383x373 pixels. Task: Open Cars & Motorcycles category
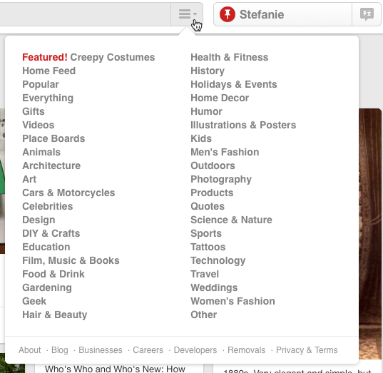coord(68,193)
